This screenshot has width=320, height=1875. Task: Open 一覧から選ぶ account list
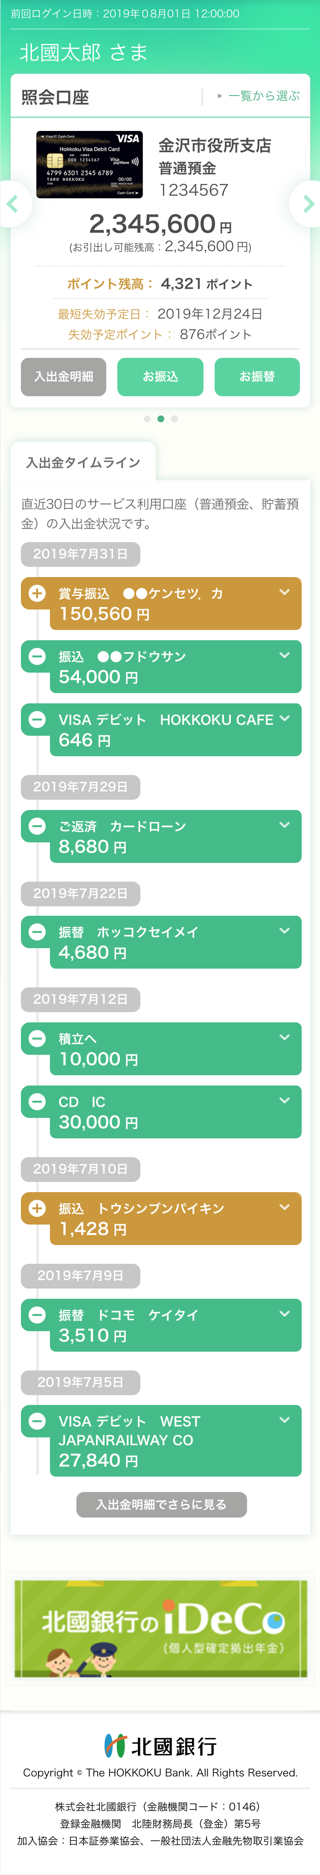pos(259,96)
